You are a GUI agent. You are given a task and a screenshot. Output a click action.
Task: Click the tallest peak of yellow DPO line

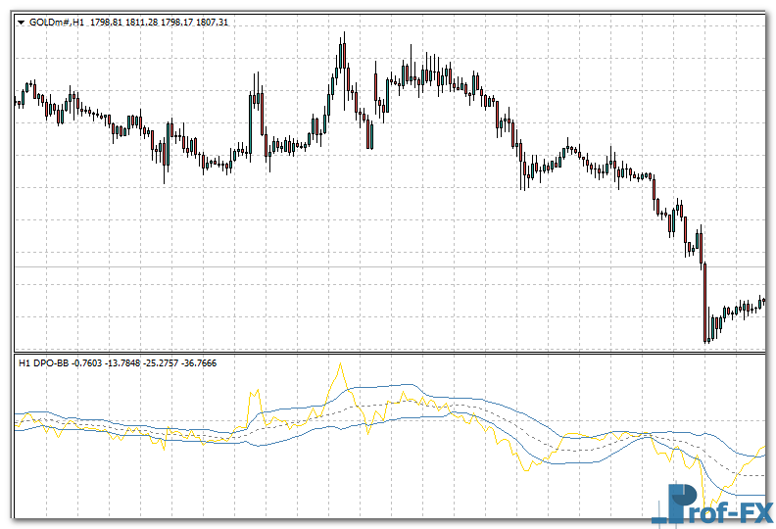click(x=340, y=364)
